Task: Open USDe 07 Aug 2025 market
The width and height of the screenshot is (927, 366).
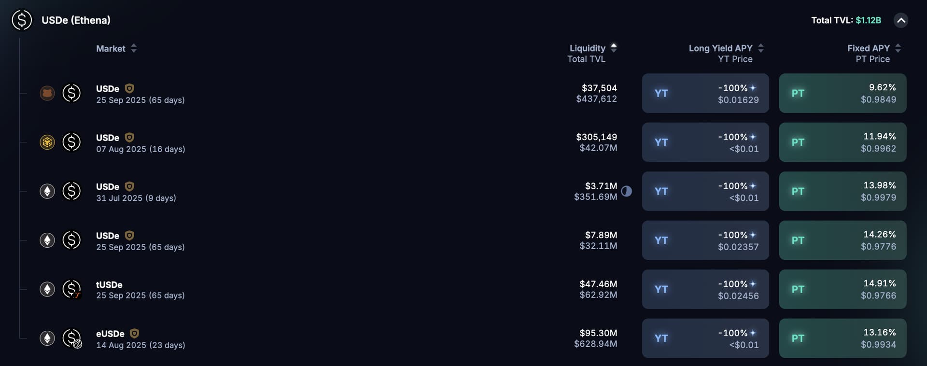Action: coord(140,143)
